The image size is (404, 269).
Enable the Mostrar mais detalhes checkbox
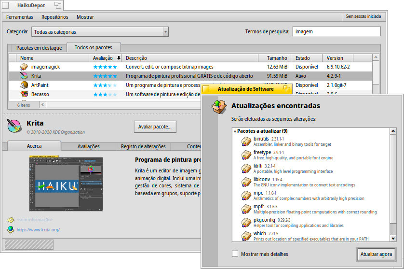(235, 254)
